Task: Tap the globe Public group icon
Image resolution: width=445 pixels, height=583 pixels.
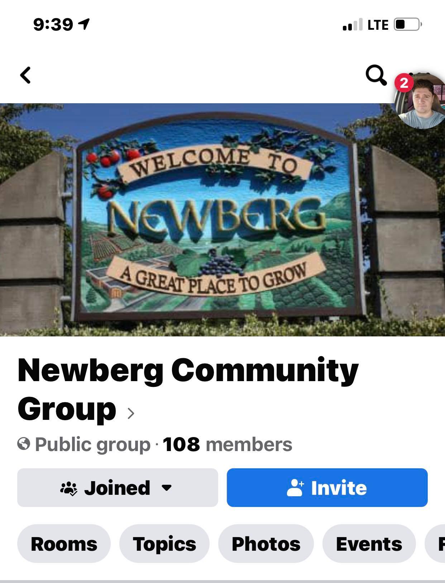Action: tap(23, 444)
